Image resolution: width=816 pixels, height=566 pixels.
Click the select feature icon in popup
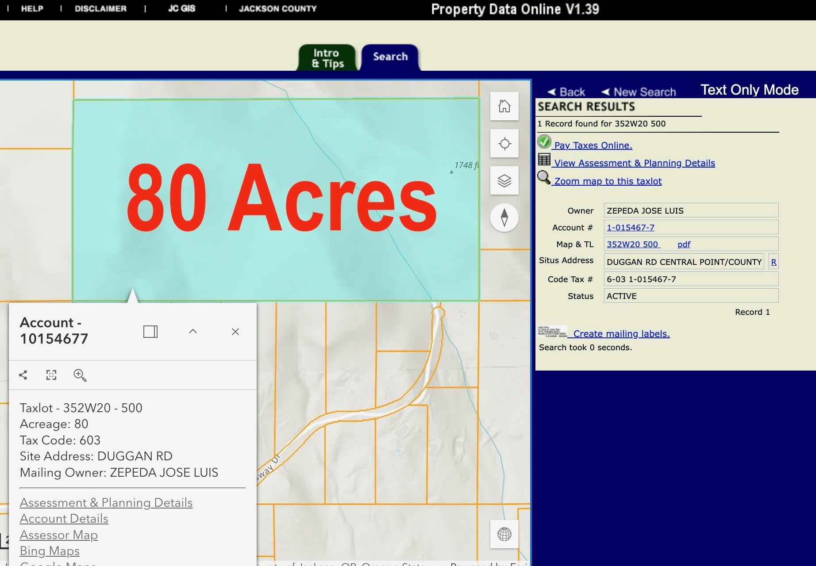pyautogui.click(x=51, y=375)
